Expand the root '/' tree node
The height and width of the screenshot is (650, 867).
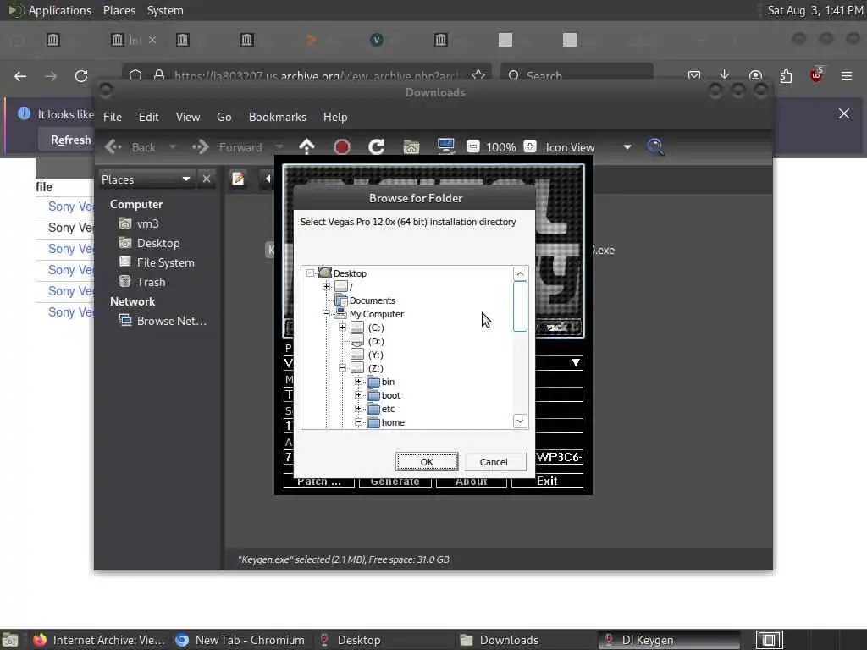click(326, 286)
